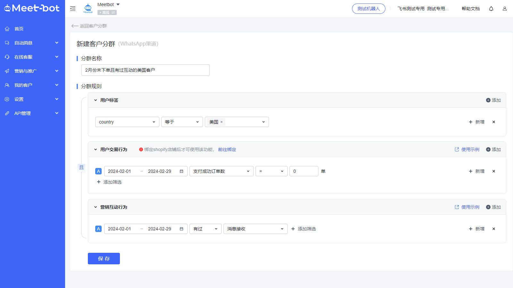Screen dimensions: 513x288
Task: Go to 首页 in sidebar
Action: (x=19, y=29)
